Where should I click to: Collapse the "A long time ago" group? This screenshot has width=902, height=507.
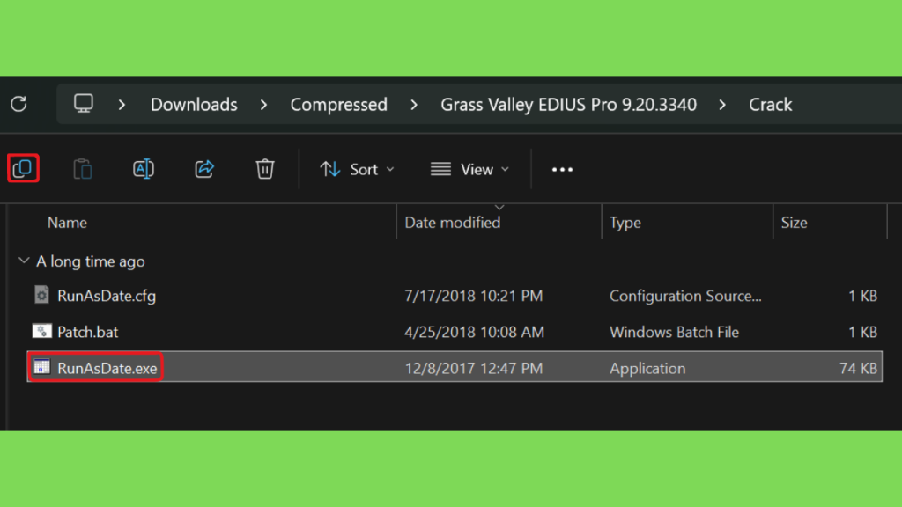point(24,261)
